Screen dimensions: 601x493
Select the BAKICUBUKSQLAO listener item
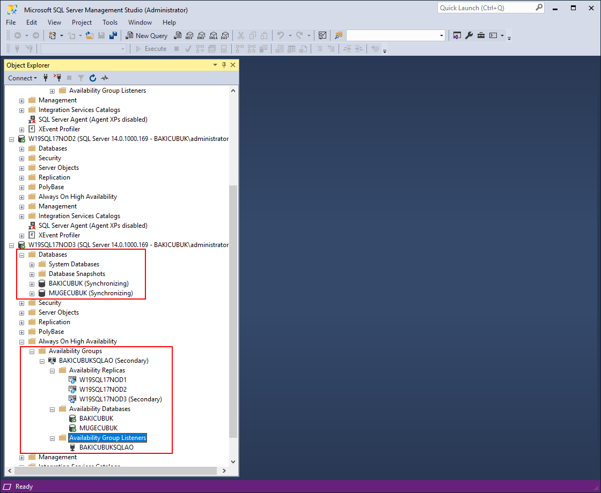106,447
